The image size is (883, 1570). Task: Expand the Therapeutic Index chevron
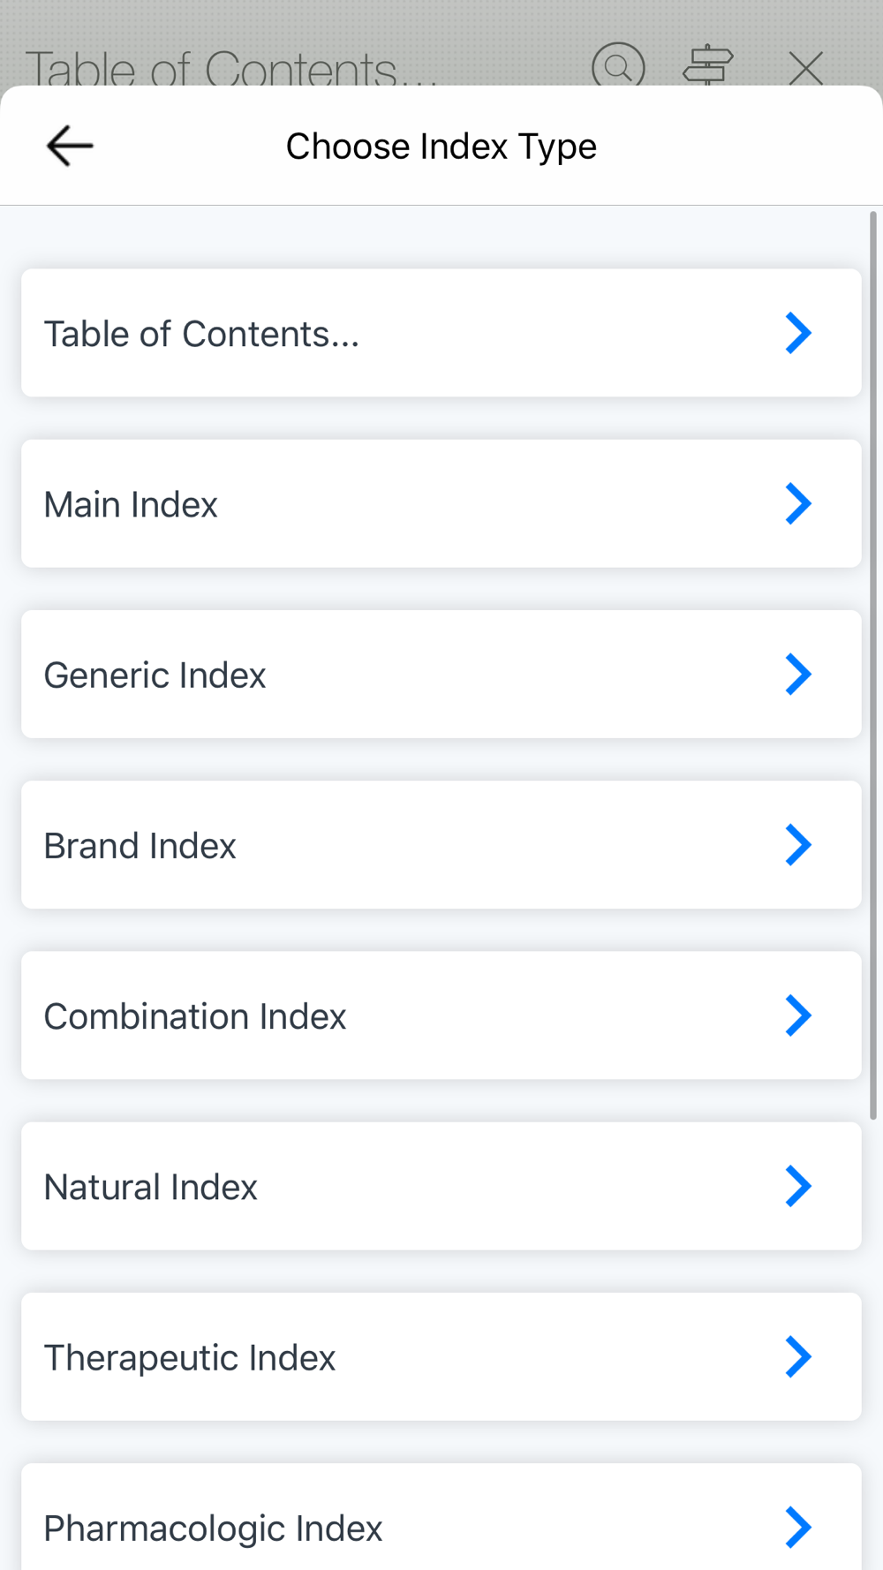[x=798, y=1356]
